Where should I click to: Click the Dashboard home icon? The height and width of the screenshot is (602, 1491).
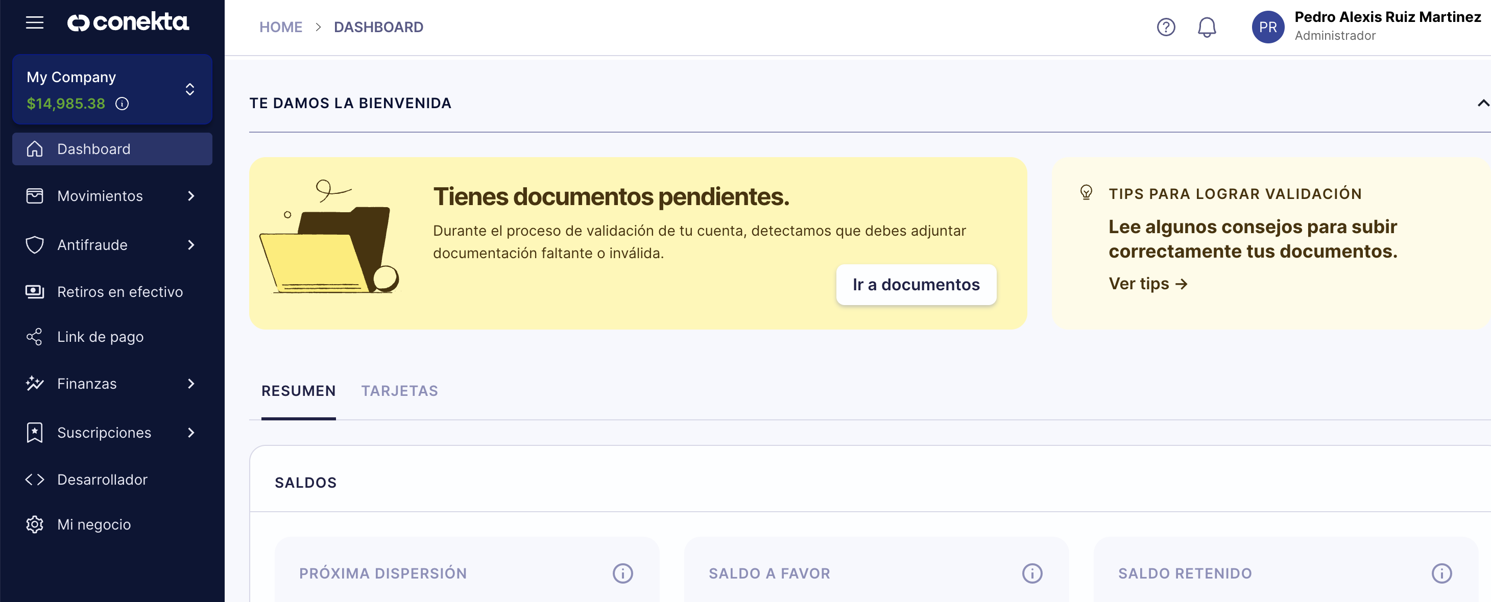coord(35,149)
